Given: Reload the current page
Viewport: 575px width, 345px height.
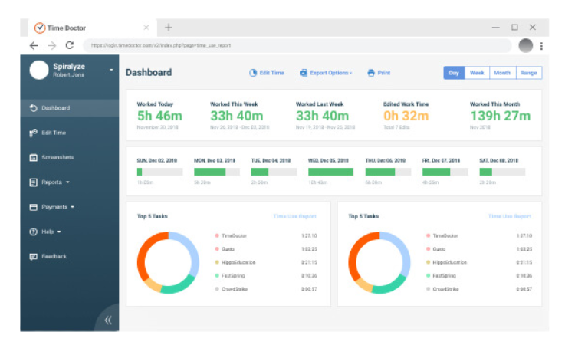Looking at the screenshot, I should click(x=70, y=45).
